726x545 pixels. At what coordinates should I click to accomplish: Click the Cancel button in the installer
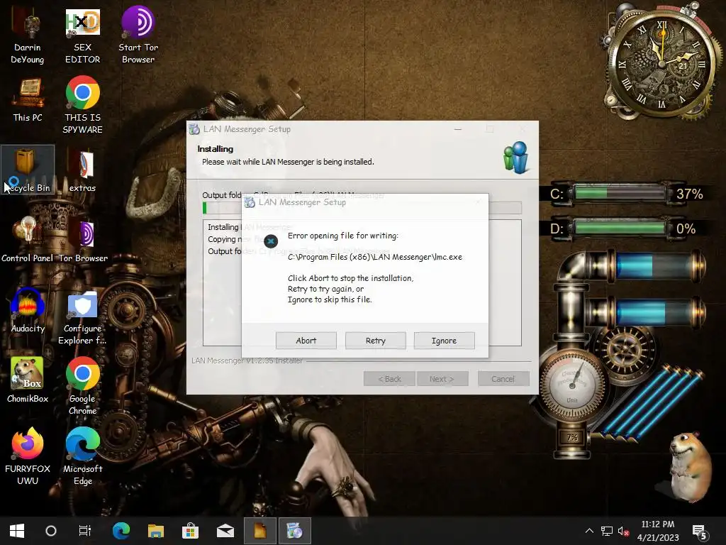(503, 379)
